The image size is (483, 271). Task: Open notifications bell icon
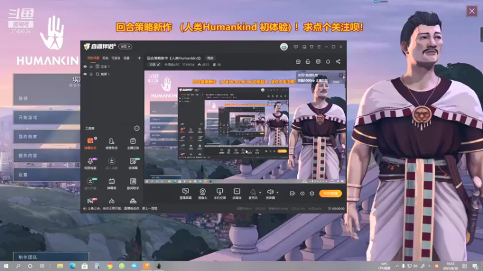tap(328, 61)
